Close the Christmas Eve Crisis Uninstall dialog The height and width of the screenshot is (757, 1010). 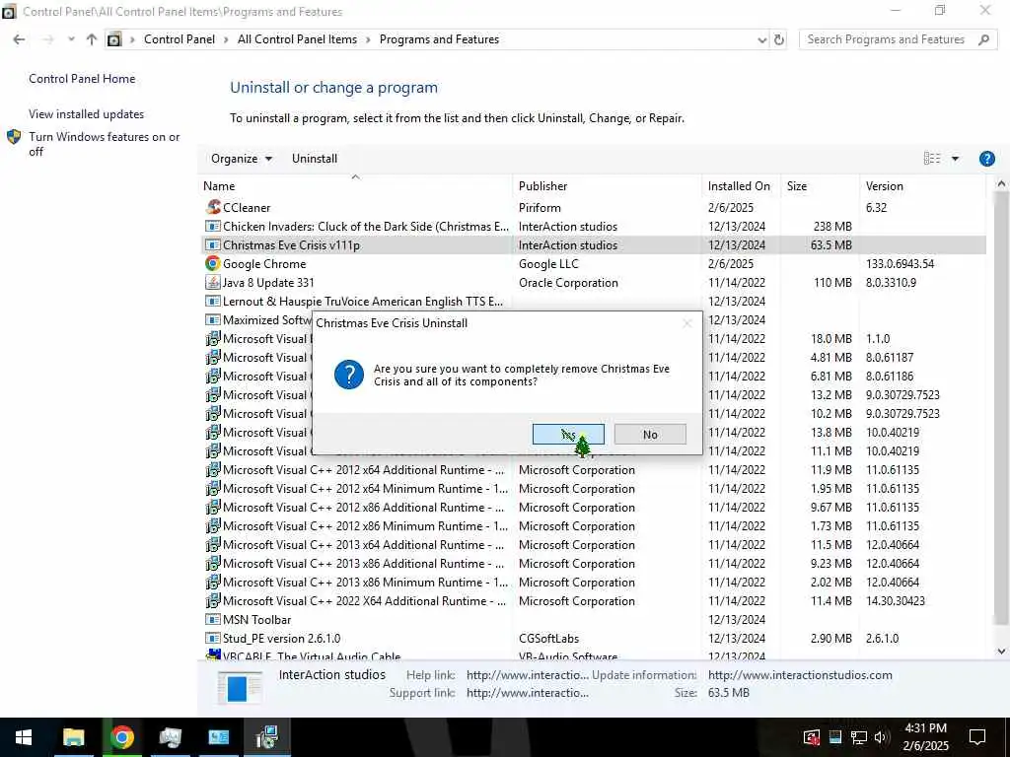click(686, 323)
